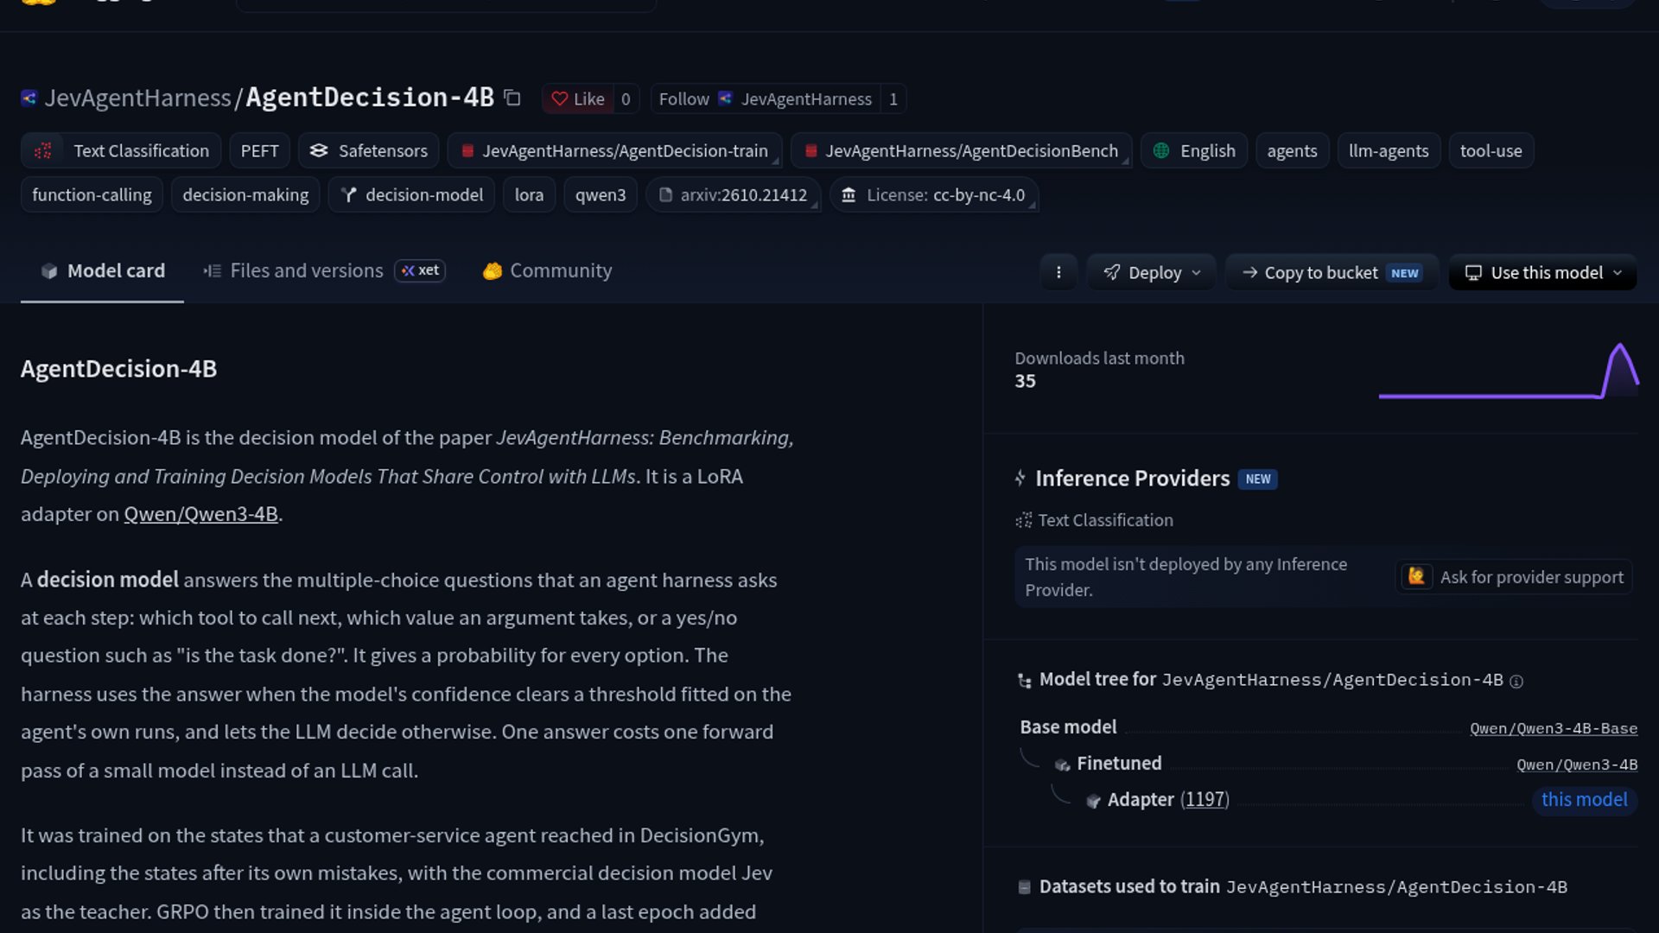This screenshot has width=1659, height=933.
Task: Click Ask for provider support button
Action: (1514, 577)
